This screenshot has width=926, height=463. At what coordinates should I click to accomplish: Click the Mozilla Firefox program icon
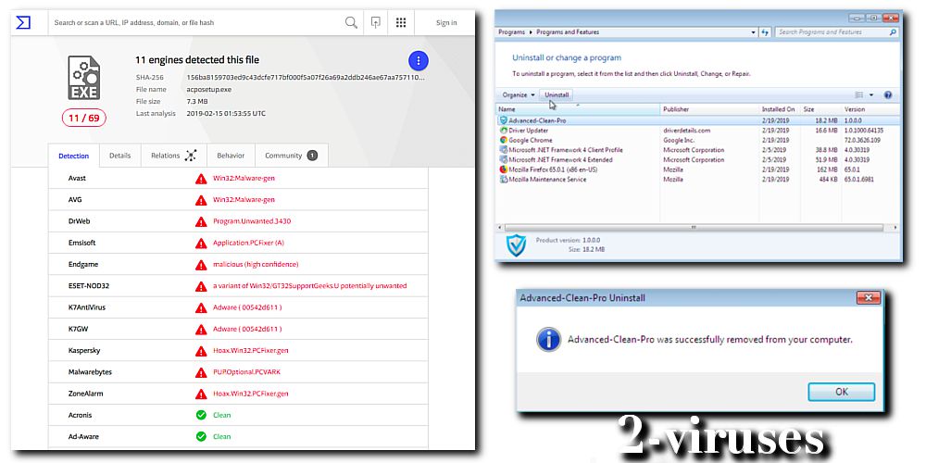click(503, 169)
